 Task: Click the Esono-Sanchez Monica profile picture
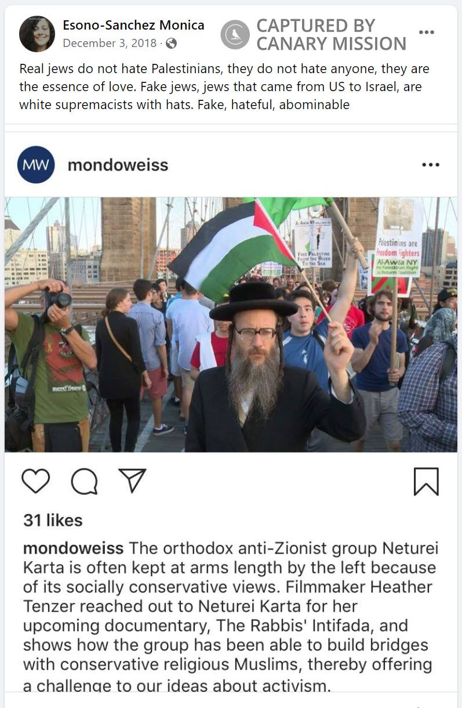click(37, 34)
